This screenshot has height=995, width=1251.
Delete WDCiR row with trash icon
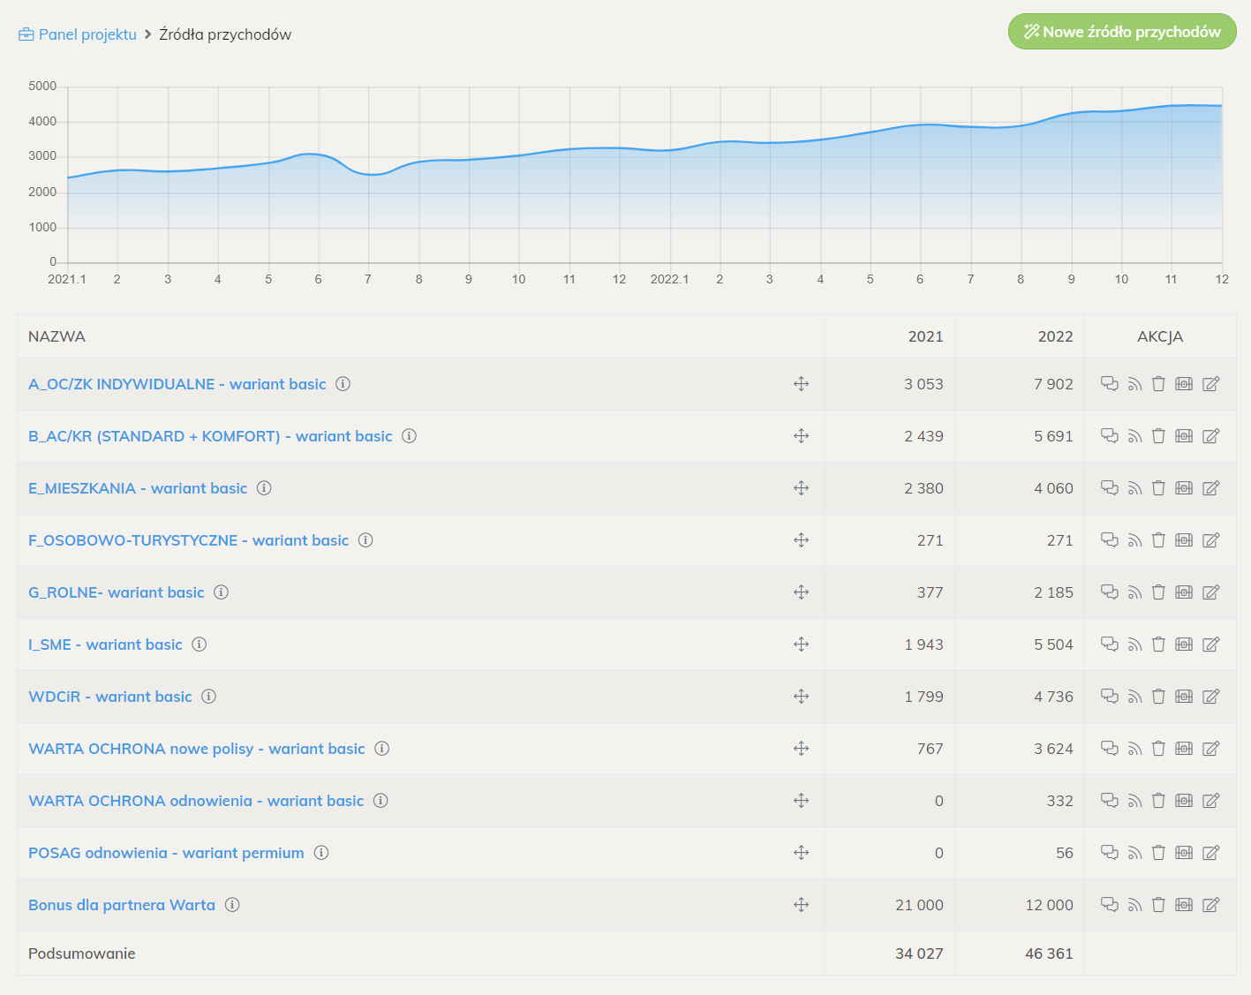1158,697
